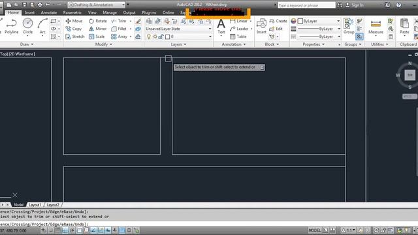Expand the Block panel
Image resolution: width=418 pixels, height=235 pixels.
(272, 44)
